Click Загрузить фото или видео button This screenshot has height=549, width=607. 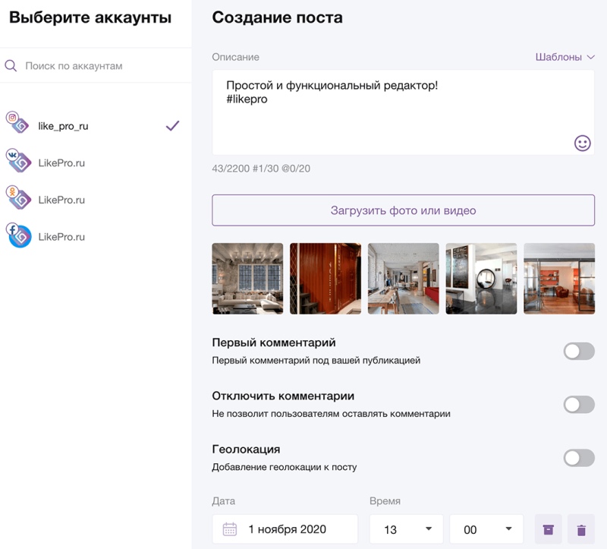[x=403, y=210]
